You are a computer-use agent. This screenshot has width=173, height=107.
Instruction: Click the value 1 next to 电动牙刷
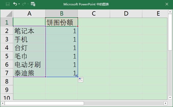62,64
